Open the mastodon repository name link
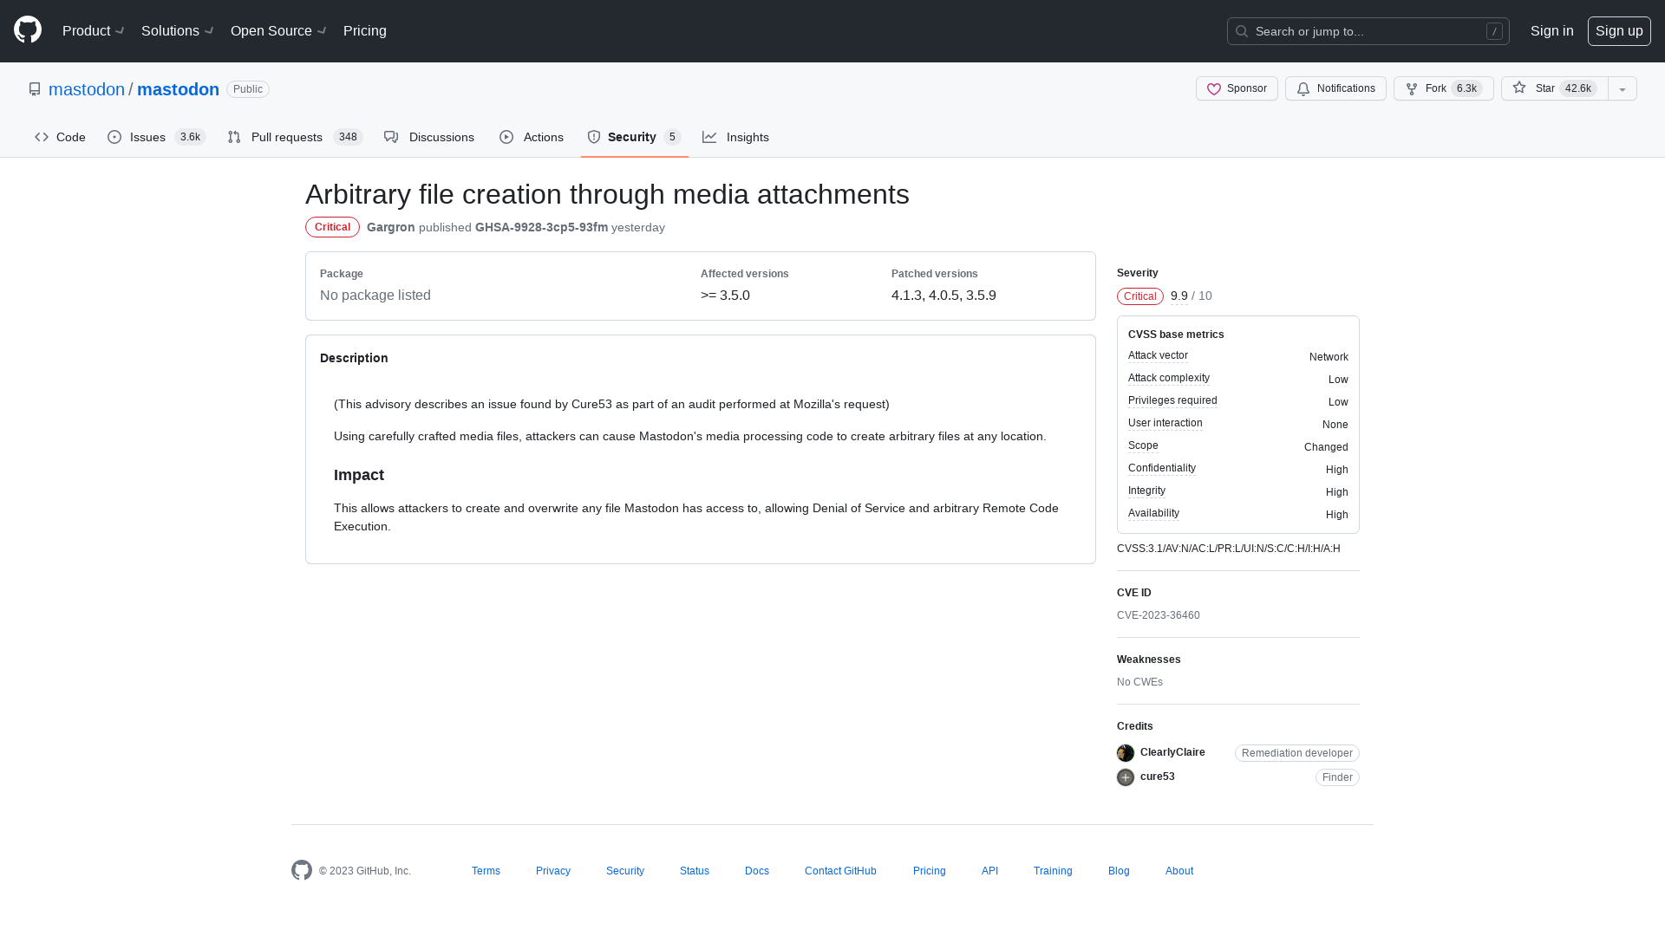 tap(178, 89)
